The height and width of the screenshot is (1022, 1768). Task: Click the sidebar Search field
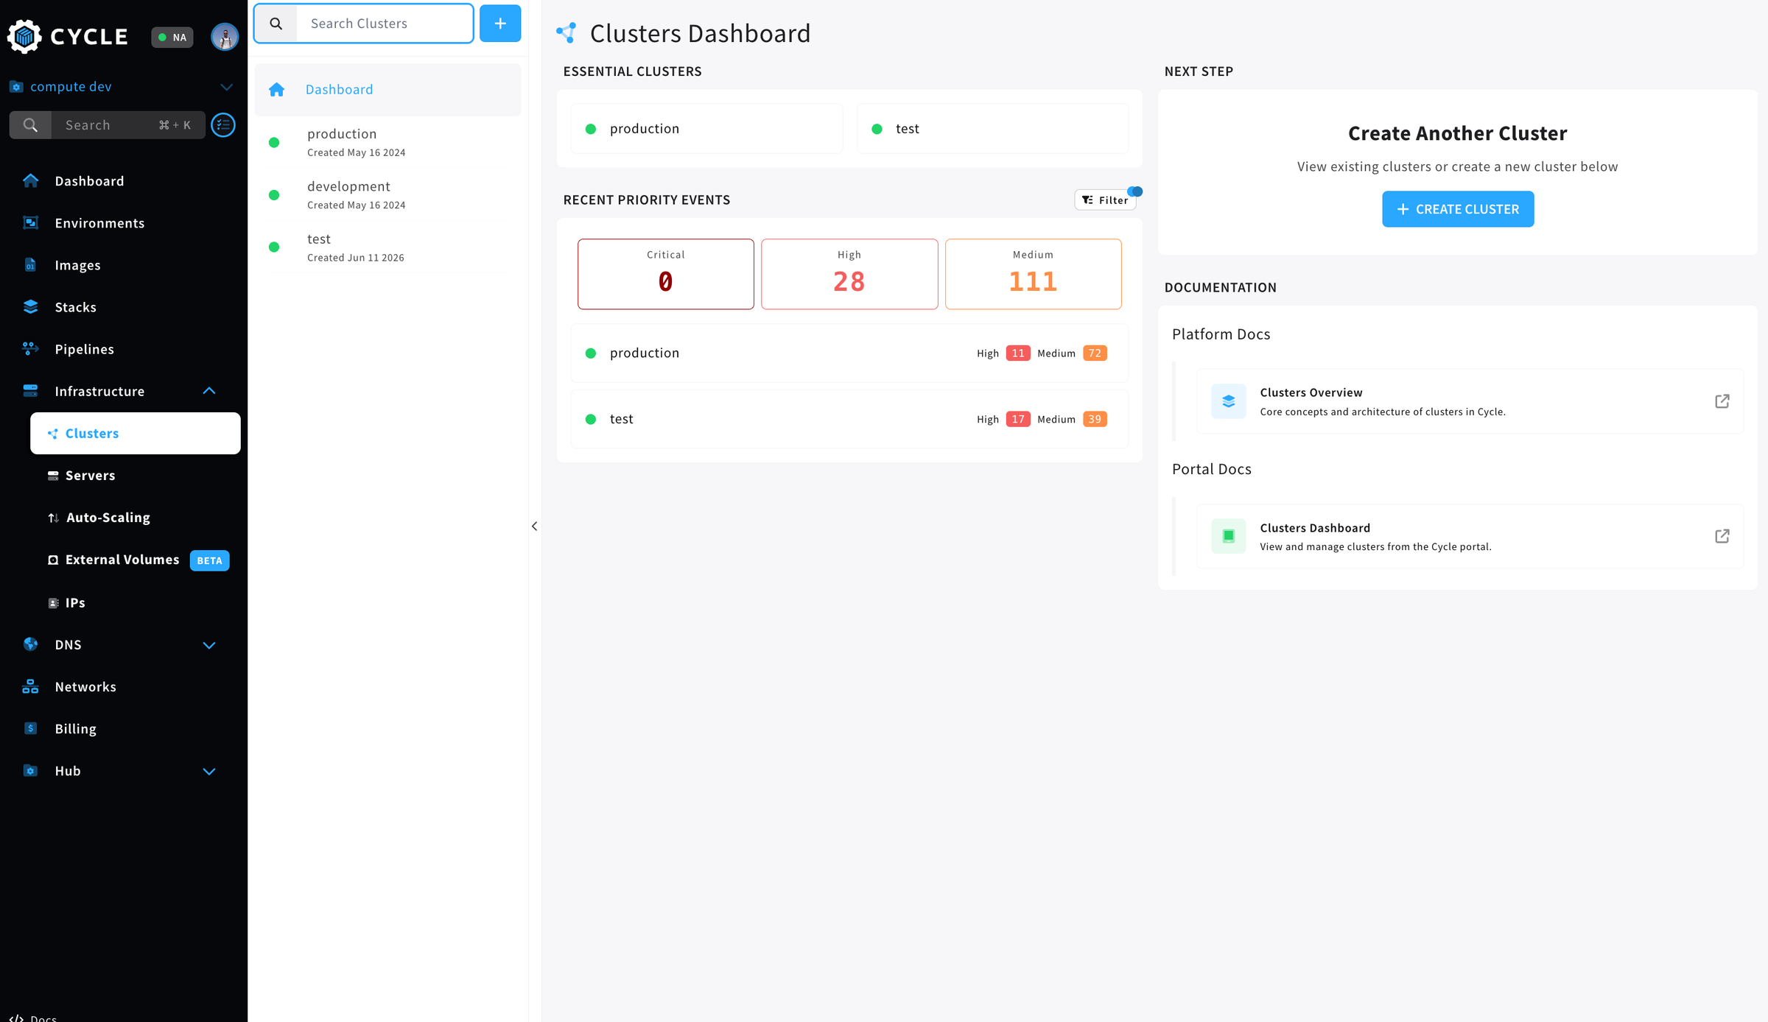[108, 125]
